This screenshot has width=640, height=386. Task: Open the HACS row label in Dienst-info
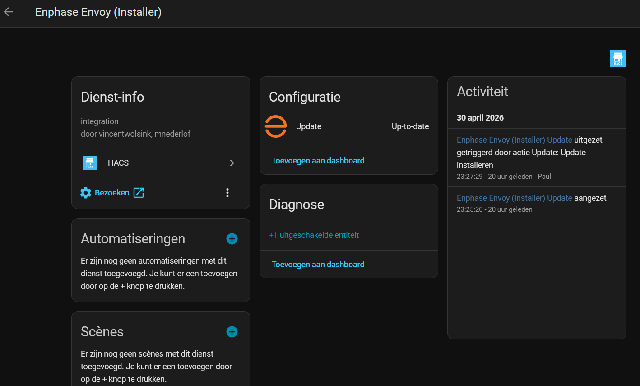click(118, 163)
